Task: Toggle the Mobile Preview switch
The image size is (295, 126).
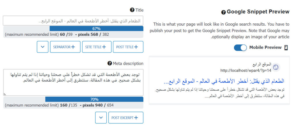Action: (240, 48)
